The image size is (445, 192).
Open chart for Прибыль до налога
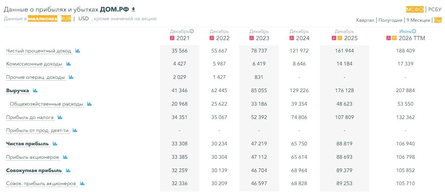(60, 118)
